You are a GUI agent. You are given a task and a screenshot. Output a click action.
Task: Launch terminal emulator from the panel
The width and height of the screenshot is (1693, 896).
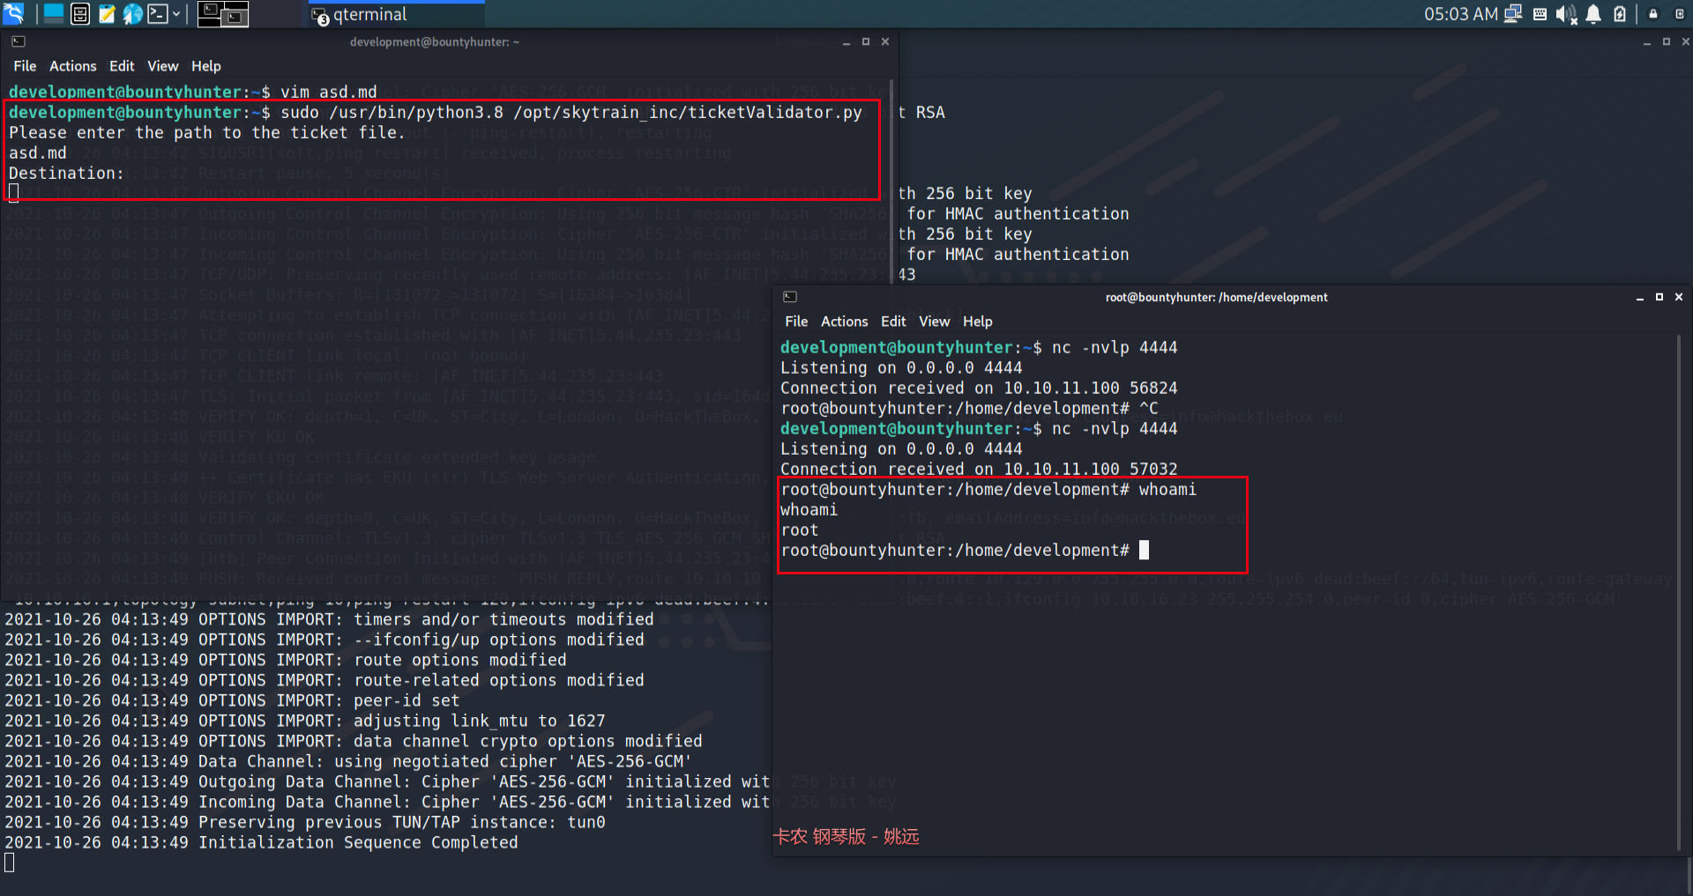coord(158,13)
